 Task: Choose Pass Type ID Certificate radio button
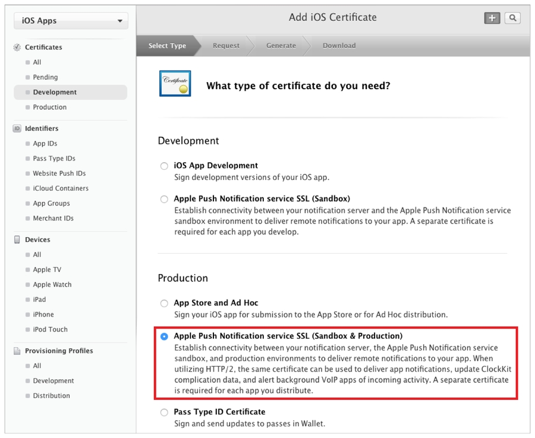coord(164,412)
